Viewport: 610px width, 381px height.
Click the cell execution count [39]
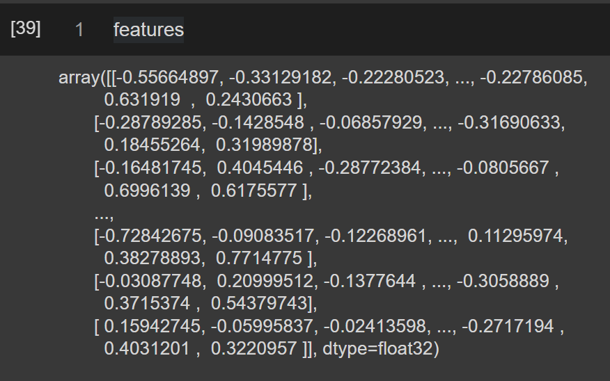[x=26, y=29]
